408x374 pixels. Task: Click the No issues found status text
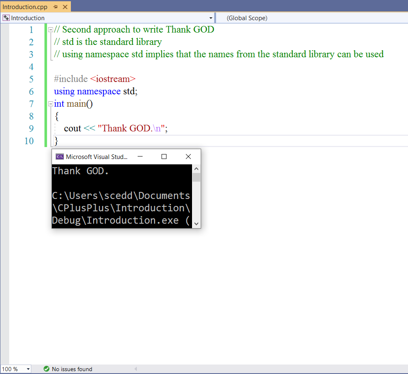pyautogui.click(x=72, y=369)
